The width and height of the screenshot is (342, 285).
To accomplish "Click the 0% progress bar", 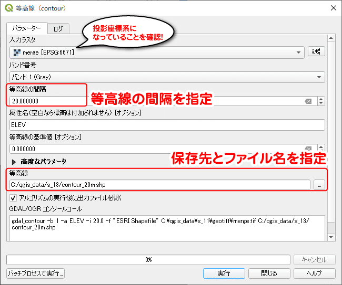I will pos(148,260).
